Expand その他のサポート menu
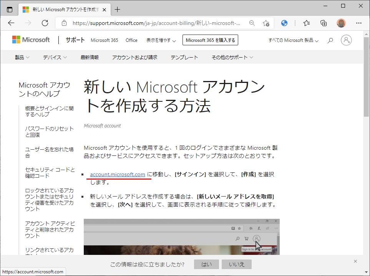The height and width of the screenshot is (276, 370). [232, 57]
